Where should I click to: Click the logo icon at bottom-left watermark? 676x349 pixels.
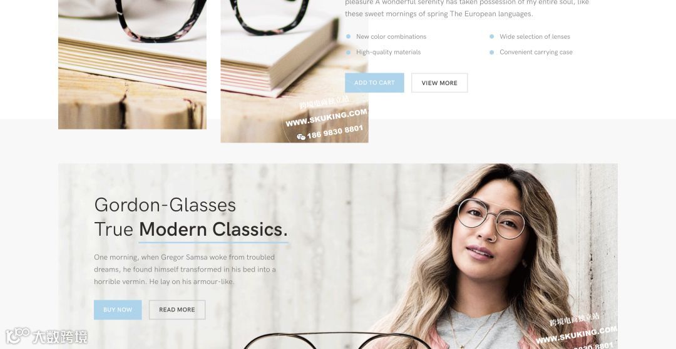(18, 336)
